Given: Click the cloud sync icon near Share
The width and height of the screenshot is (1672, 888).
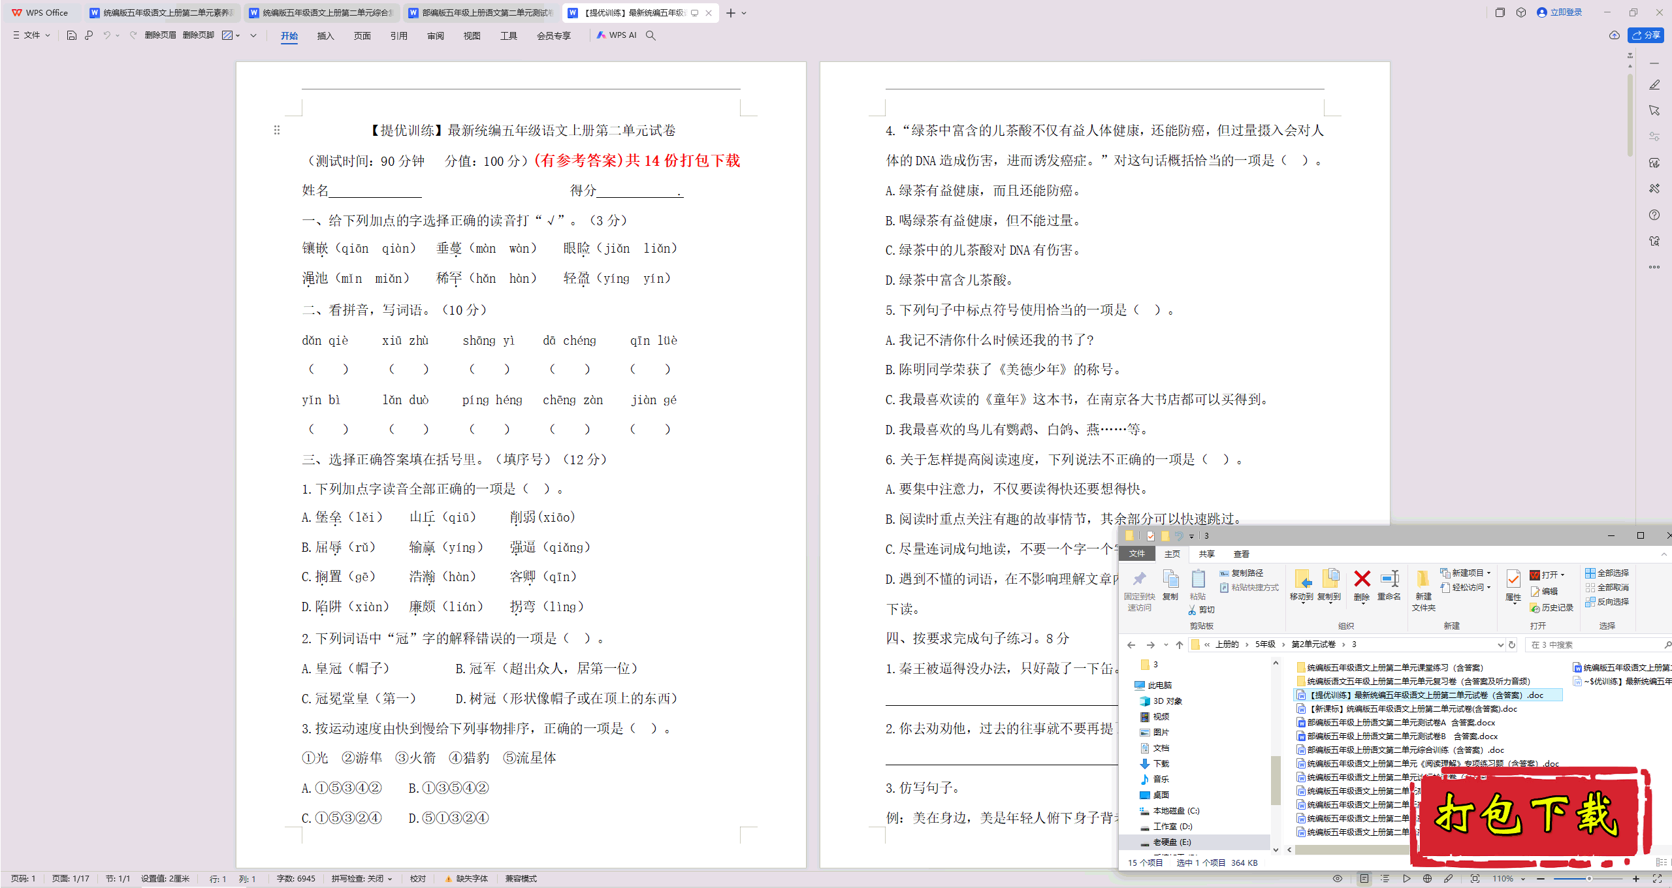Looking at the screenshot, I should [1615, 35].
